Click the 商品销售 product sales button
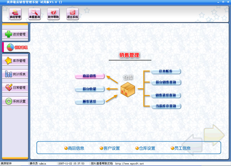231x166 pixels. click(x=90, y=76)
